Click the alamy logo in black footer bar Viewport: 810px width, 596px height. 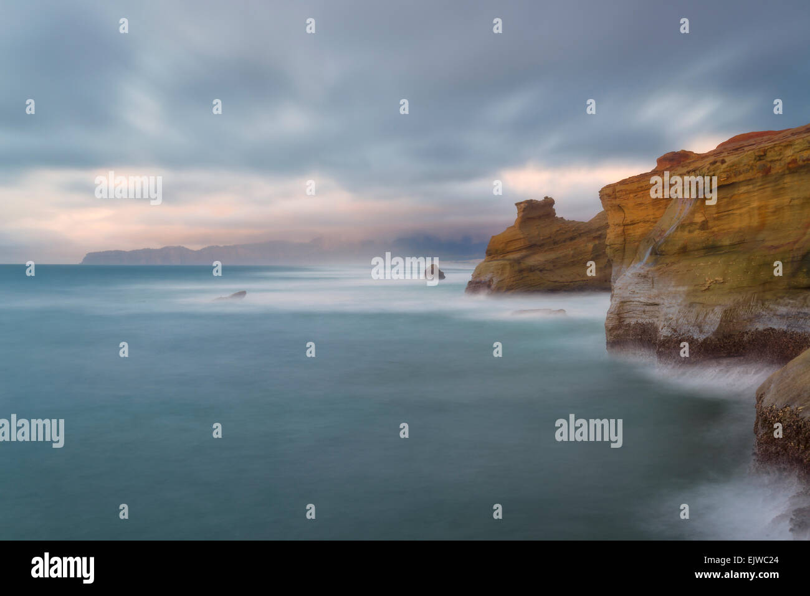pos(62,568)
